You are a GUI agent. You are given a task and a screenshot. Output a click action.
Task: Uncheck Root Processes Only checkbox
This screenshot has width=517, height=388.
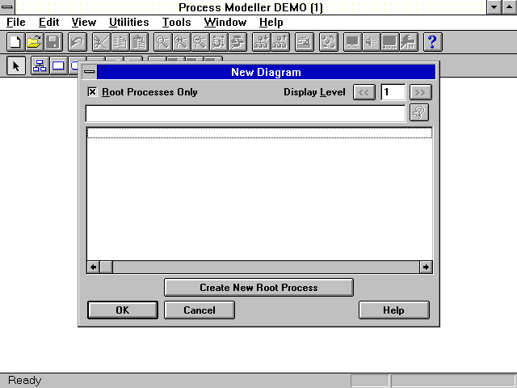coord(92,92)
